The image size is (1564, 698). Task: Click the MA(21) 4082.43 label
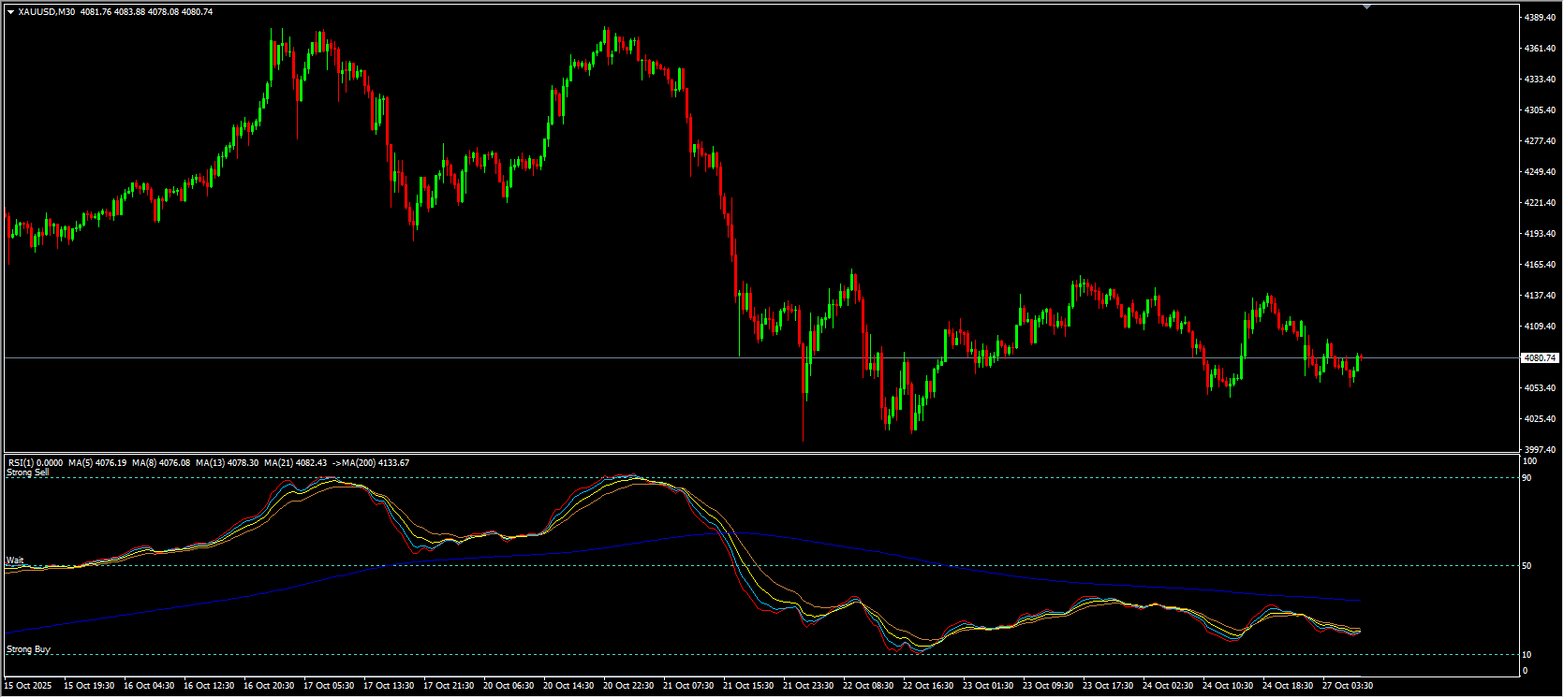[295, 462]
